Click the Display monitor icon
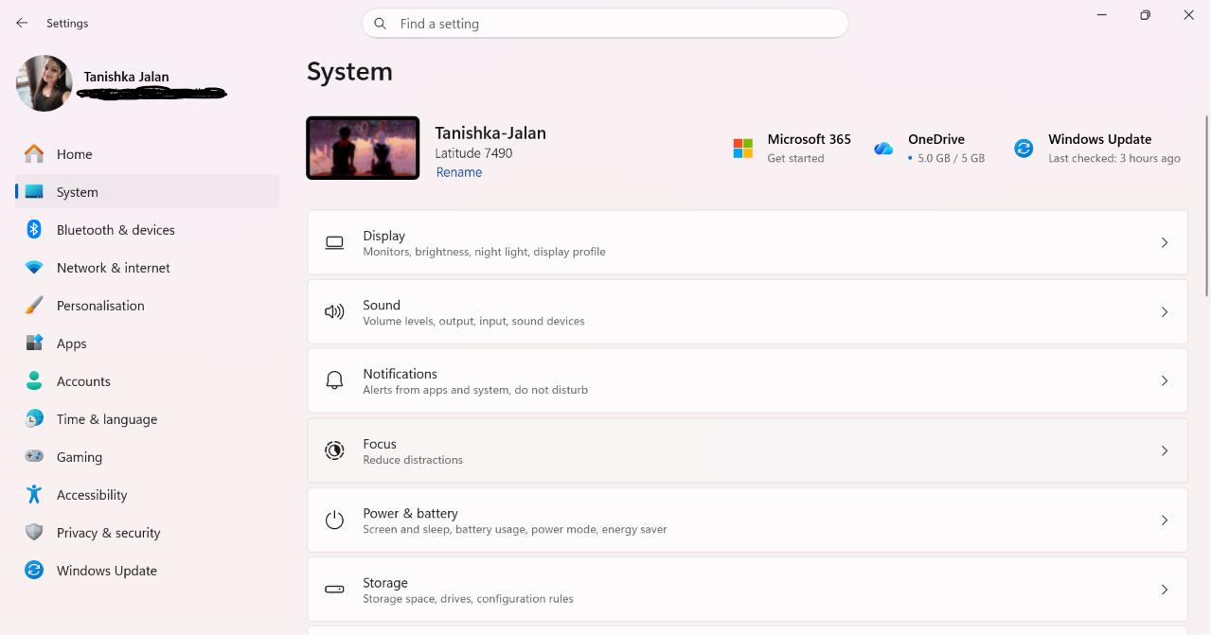The width and height of the screenshot is (1211, 635). pyautogui.click(x=334, y=243)
